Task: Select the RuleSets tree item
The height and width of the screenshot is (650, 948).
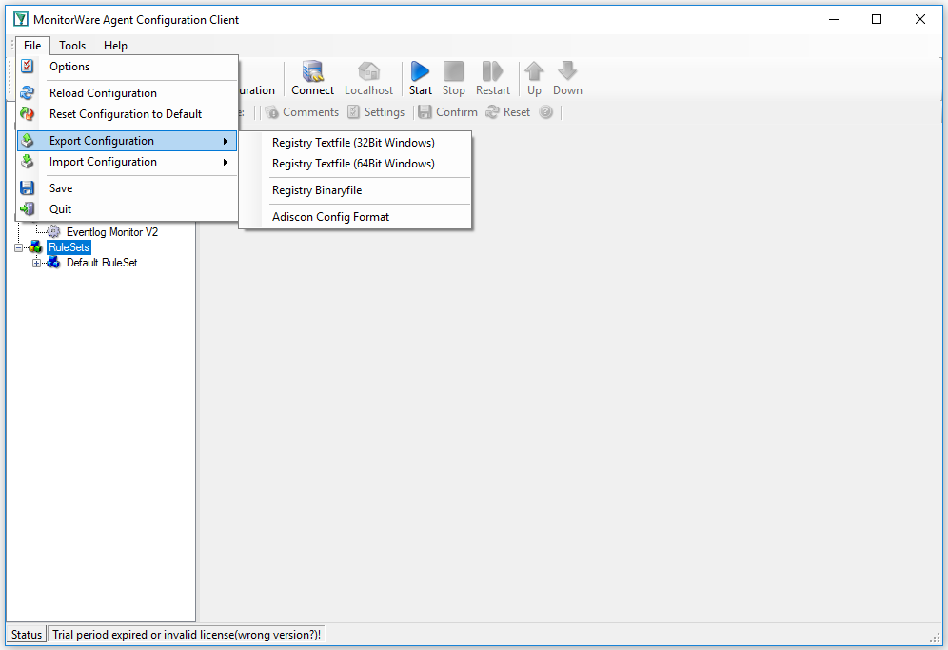Action: 69,247
